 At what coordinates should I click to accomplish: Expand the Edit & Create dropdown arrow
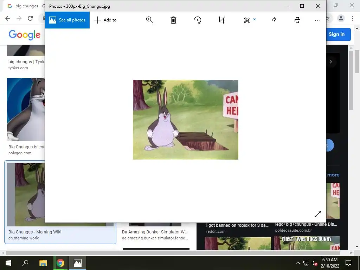click(255, 20)
